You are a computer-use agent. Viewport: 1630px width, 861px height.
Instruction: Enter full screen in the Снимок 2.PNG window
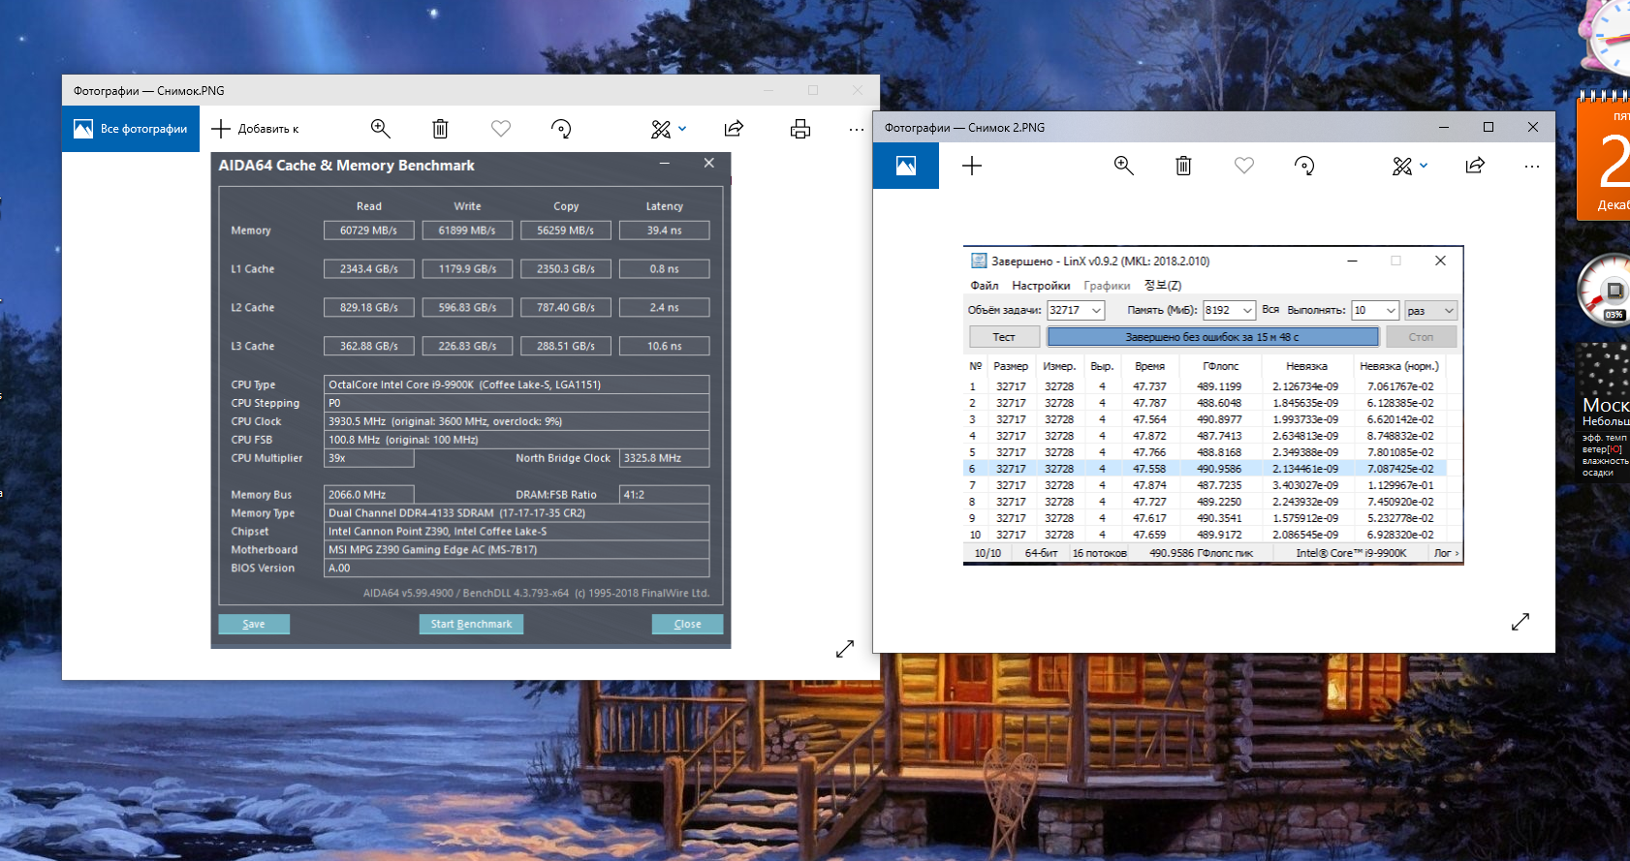(1520, 622)
